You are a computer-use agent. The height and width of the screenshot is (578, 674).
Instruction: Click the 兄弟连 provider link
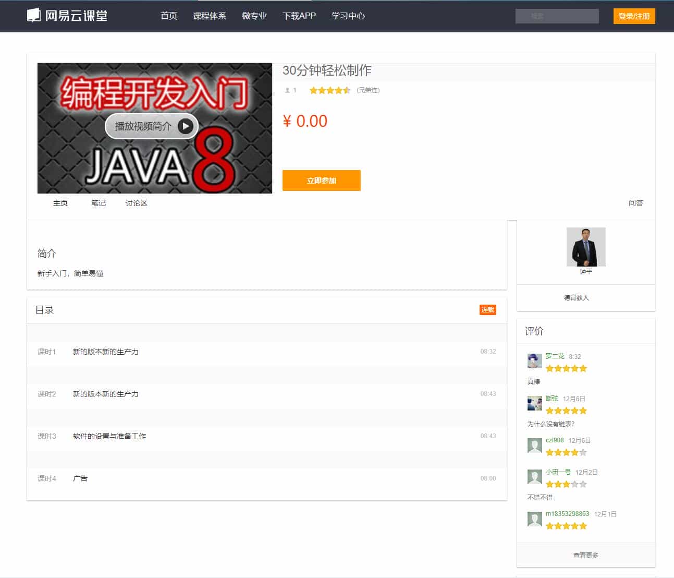[369, 90]
